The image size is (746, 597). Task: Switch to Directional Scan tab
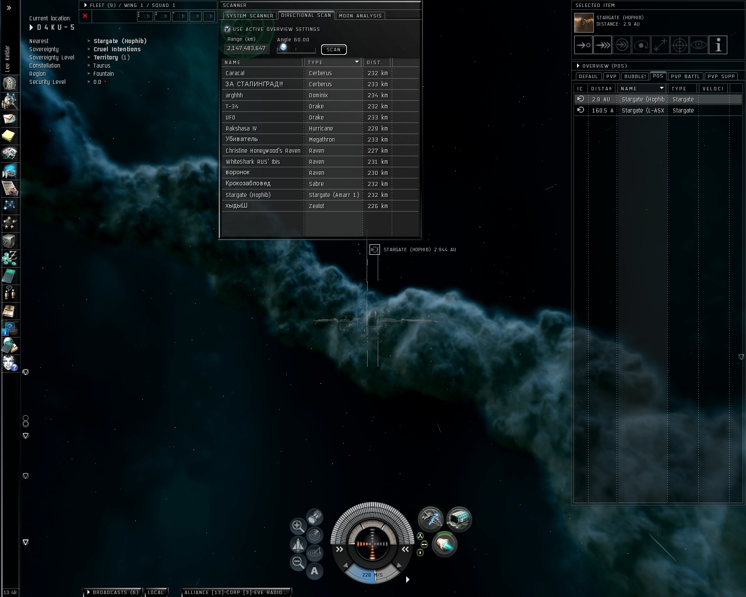point(306,15)
